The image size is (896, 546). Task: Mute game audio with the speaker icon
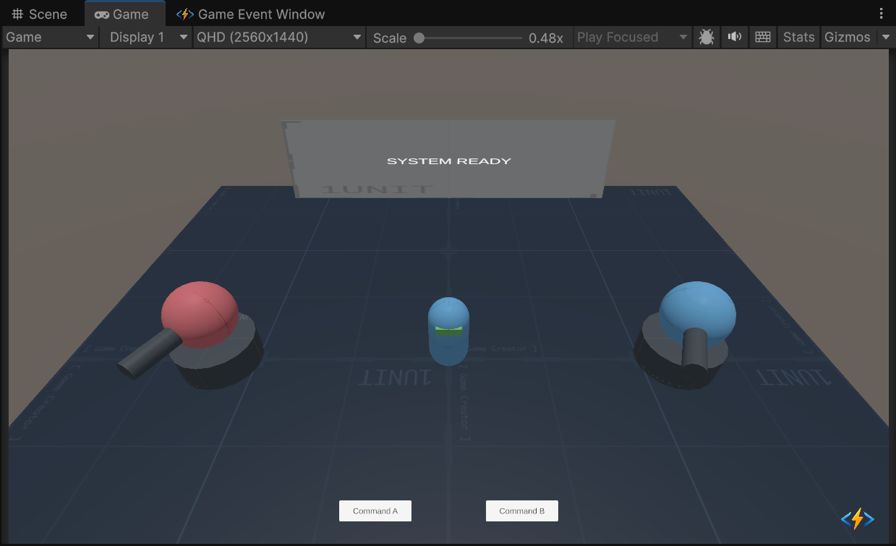734,37
